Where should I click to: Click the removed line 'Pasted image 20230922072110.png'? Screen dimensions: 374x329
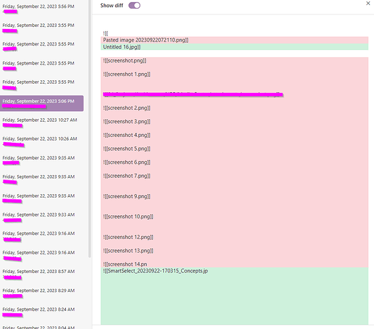click(x=146, y=40)
